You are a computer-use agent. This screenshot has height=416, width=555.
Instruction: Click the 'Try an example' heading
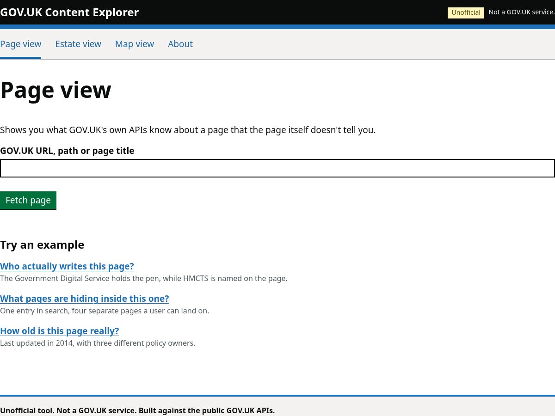tap(42, 245)
